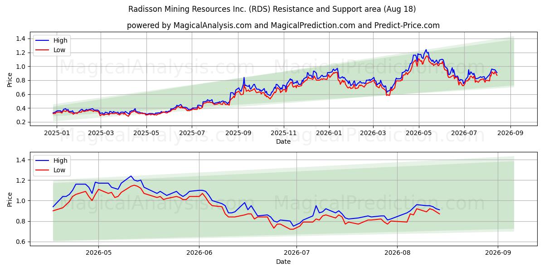Click top chart x-axis label '2025-11'

[x=284, y=133]
